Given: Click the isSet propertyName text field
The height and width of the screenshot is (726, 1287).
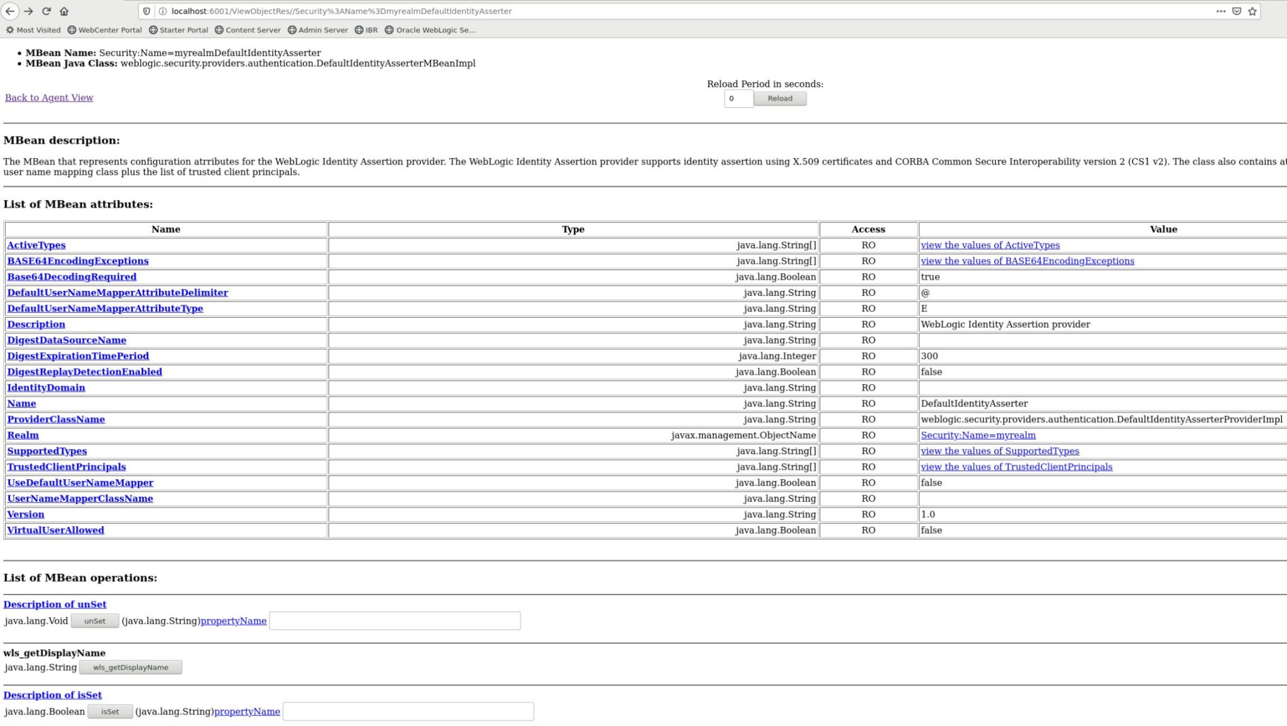Looking at the screenshot, I should 408,711.
